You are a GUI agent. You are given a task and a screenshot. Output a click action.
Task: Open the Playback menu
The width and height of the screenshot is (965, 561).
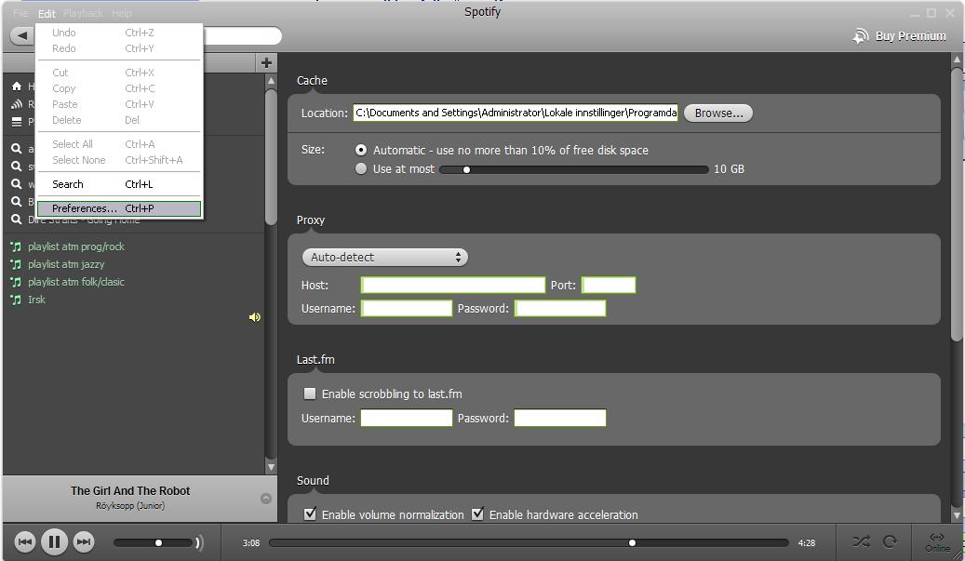tap(83, 13)
